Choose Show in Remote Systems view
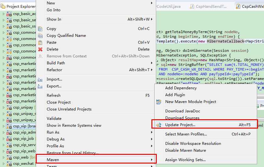The image size is (264, 167). click(95, 125)
